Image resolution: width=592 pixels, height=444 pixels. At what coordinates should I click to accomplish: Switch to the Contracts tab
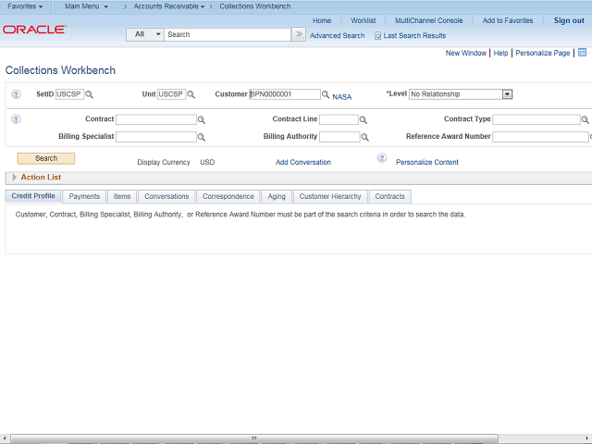tap(389, 196)
